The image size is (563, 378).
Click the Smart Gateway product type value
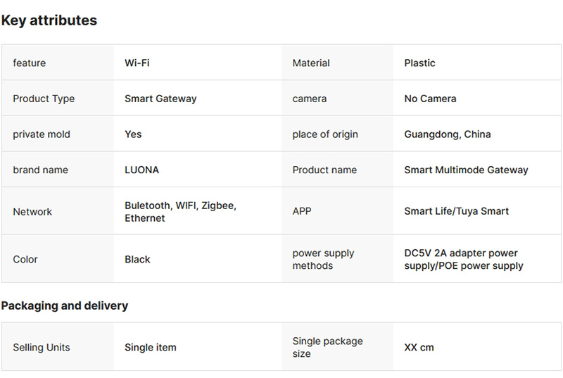160,99
